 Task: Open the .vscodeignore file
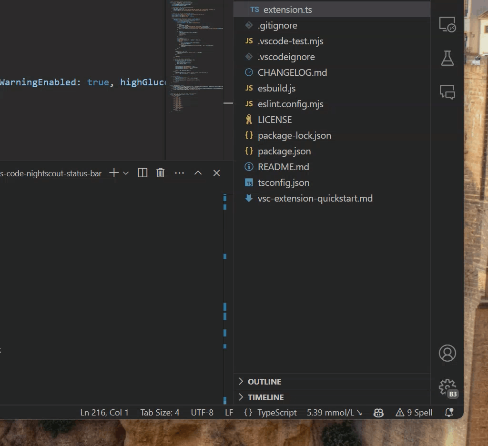click(332, 57)
